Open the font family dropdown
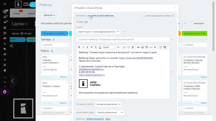The width and height of the screenshot is (216, 121). [x=109, y=47]
